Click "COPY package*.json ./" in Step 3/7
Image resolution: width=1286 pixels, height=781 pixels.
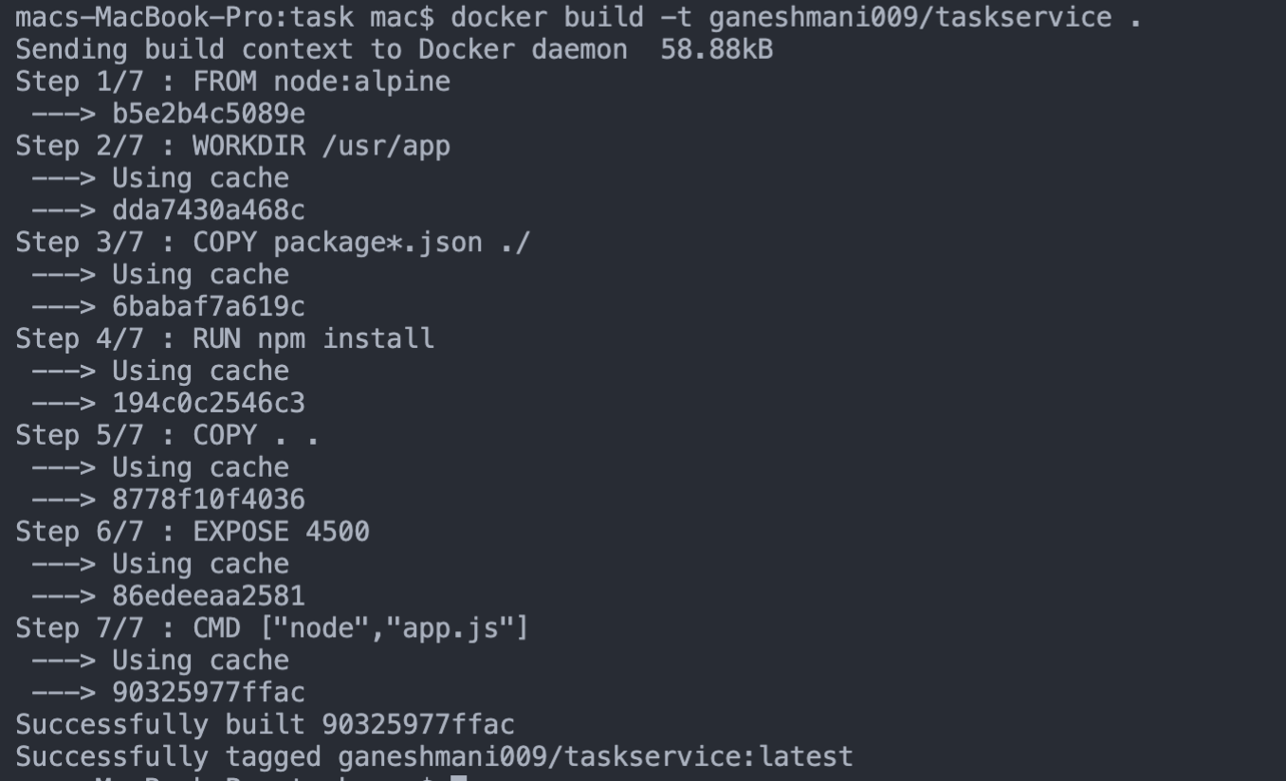click(361, 243)
